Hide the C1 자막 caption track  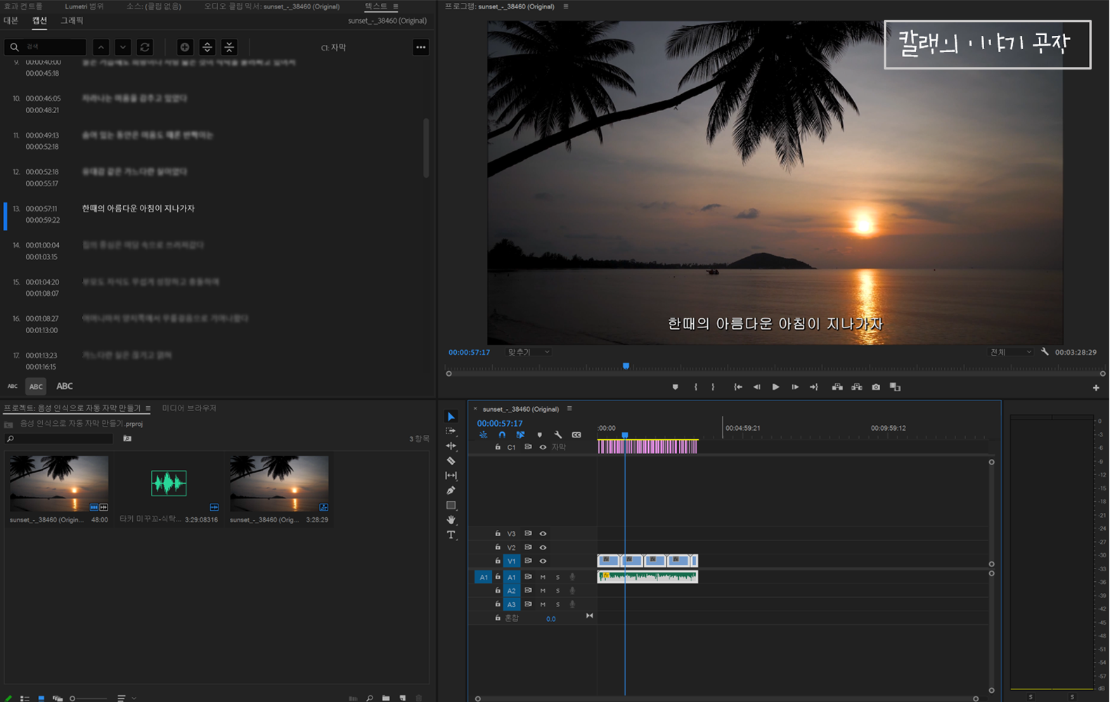[x=543, y=448]
